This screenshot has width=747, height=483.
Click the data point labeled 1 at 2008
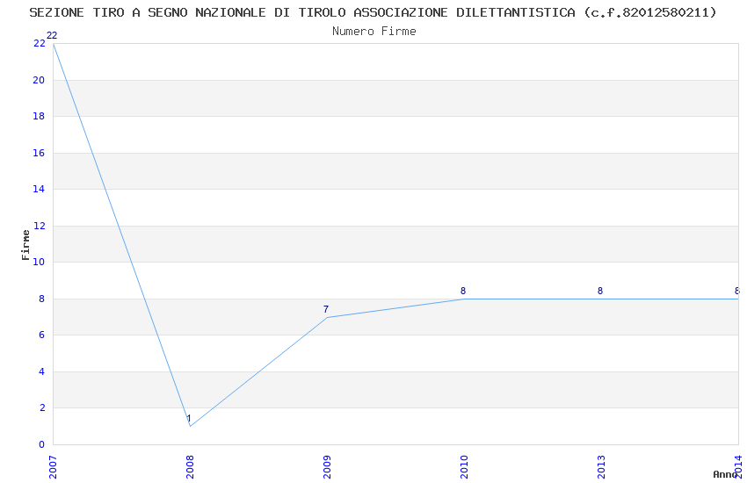[190, 426]
